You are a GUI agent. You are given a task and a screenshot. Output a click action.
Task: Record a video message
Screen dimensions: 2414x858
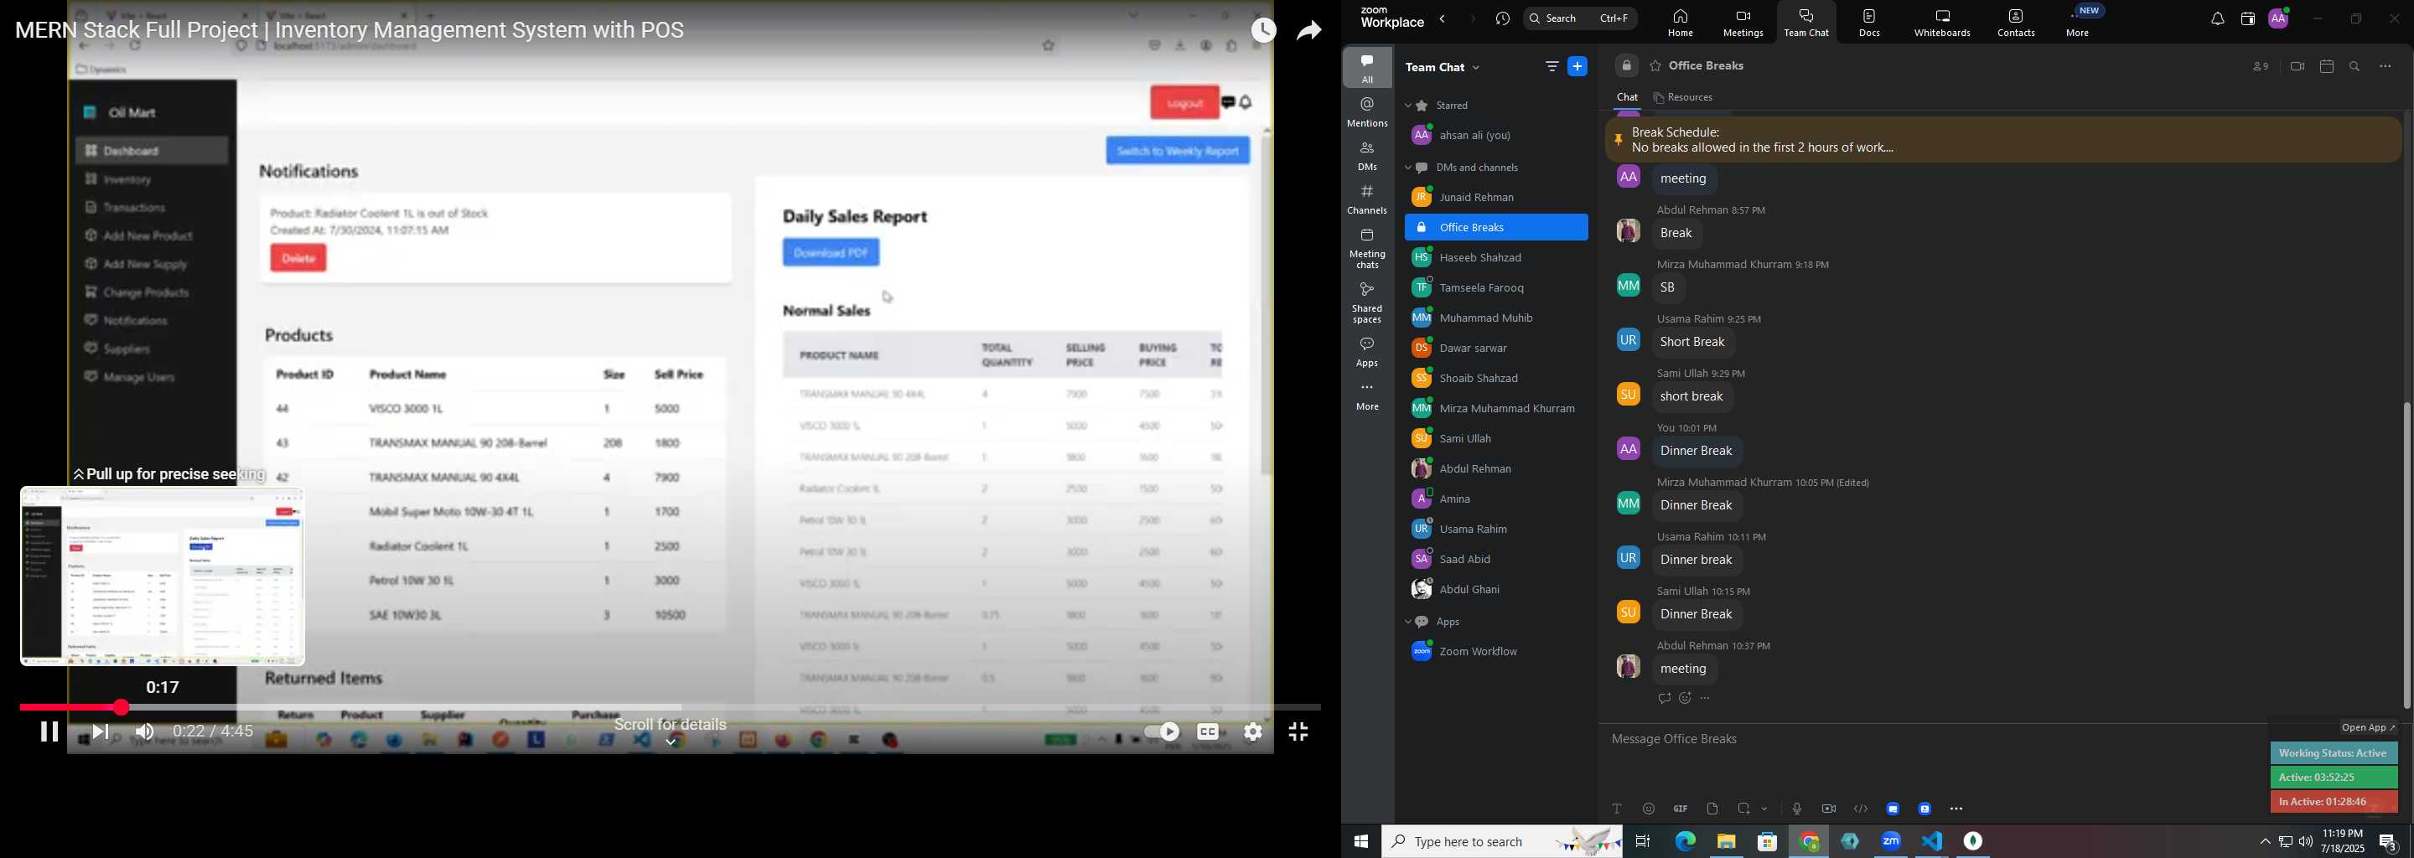point(1828,809)
